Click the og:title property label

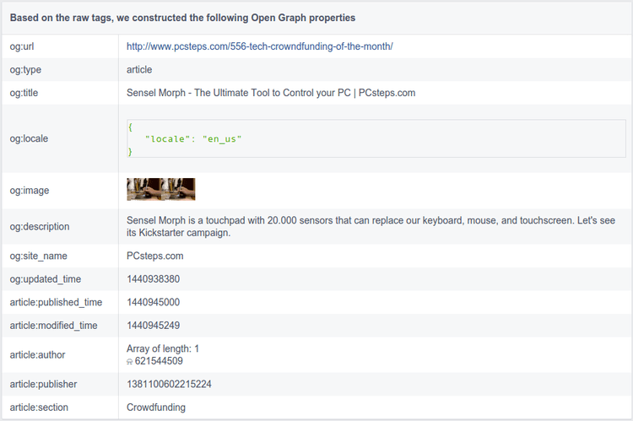click(x=24, y=93)
